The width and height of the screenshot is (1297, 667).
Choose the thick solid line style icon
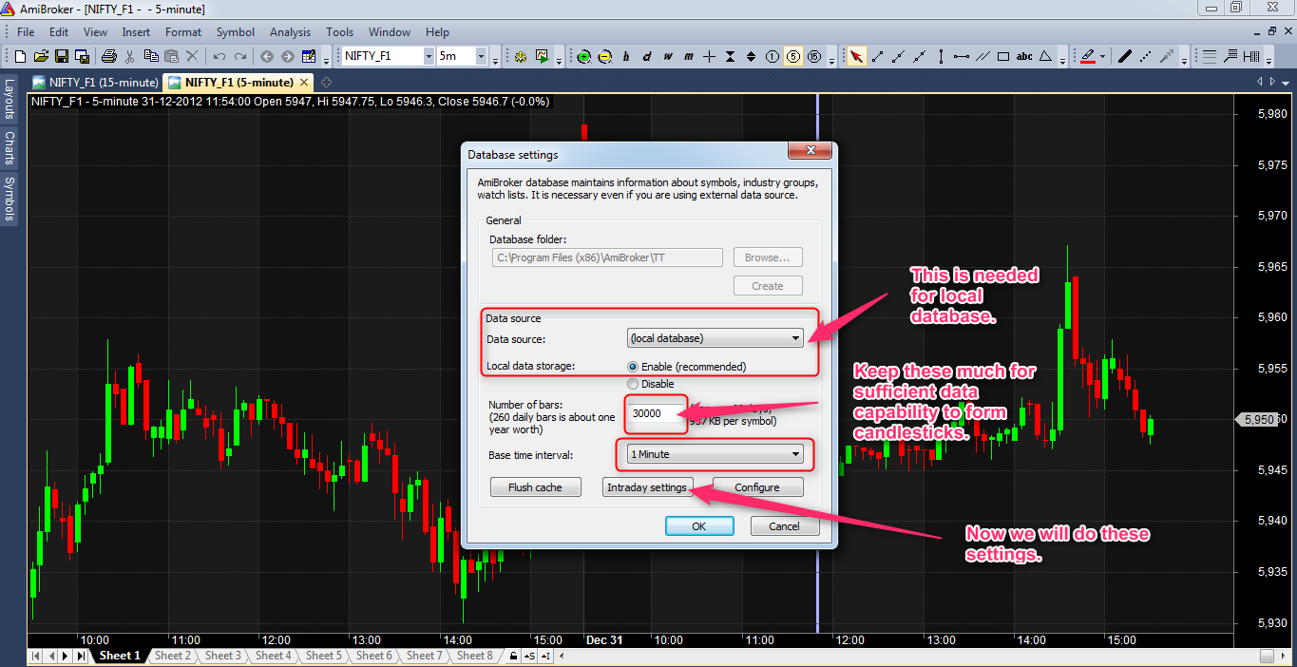(x=1125, y=56)
